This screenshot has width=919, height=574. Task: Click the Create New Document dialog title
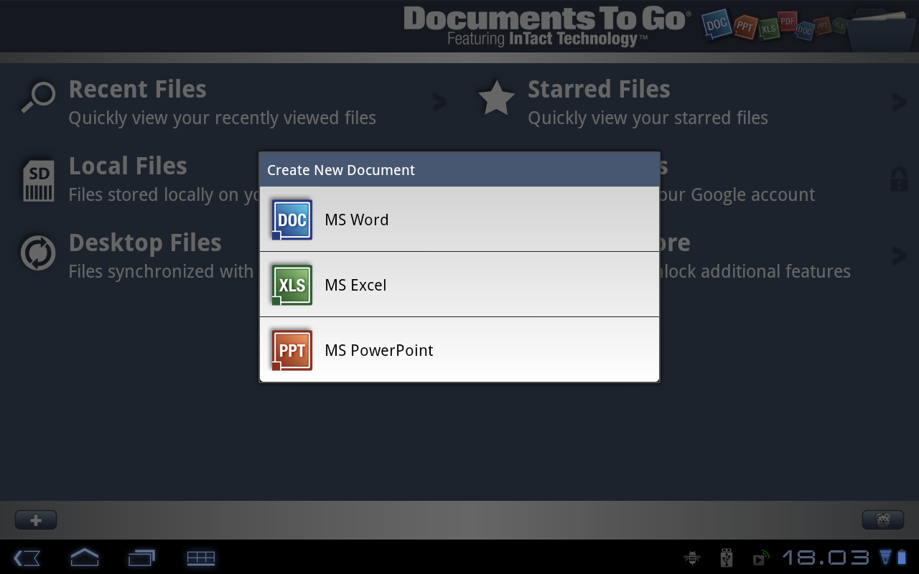tap(341, 170)
